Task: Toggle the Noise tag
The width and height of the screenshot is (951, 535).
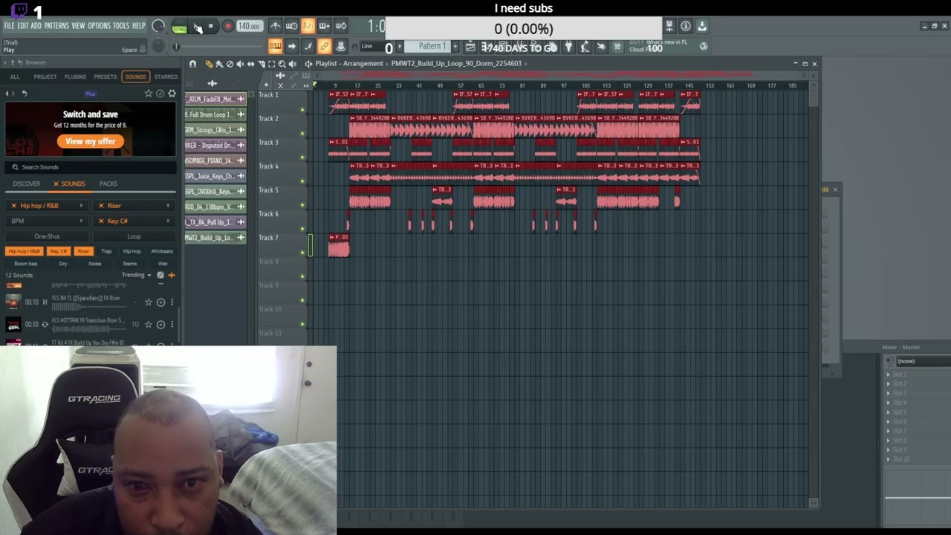Action: click(x=95, y=264)
